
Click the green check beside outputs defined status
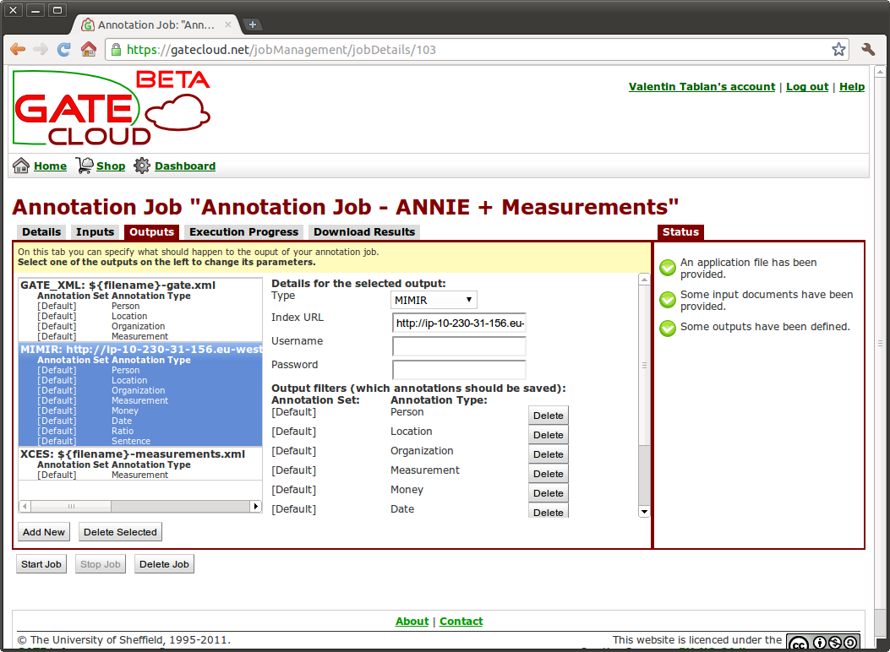[668, 328]
